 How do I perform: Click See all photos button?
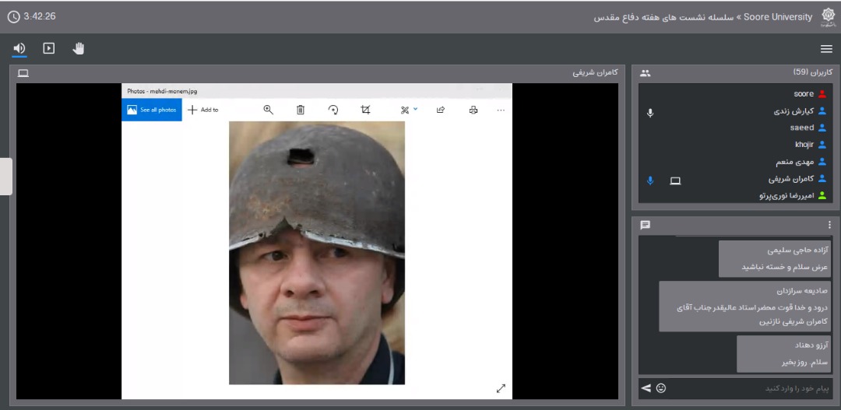click(152, 110)
